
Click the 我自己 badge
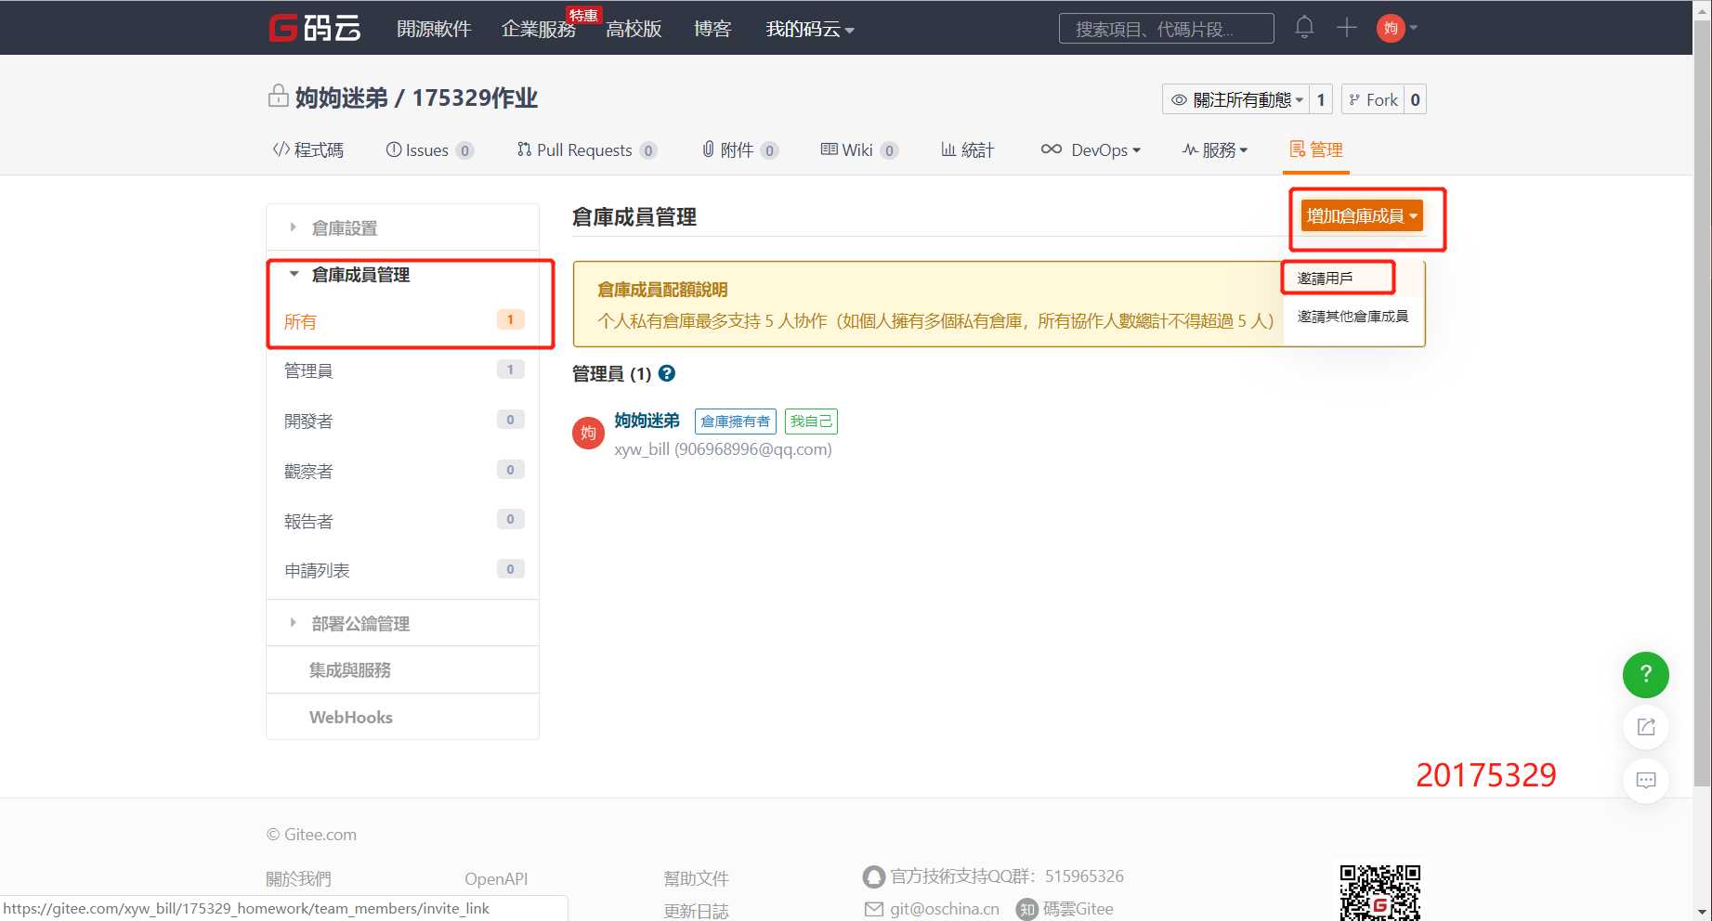(811, 422)
